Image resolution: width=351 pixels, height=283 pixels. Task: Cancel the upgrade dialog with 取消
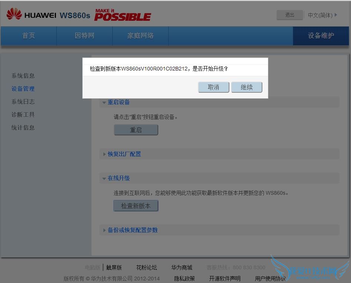tap(213, 87)
